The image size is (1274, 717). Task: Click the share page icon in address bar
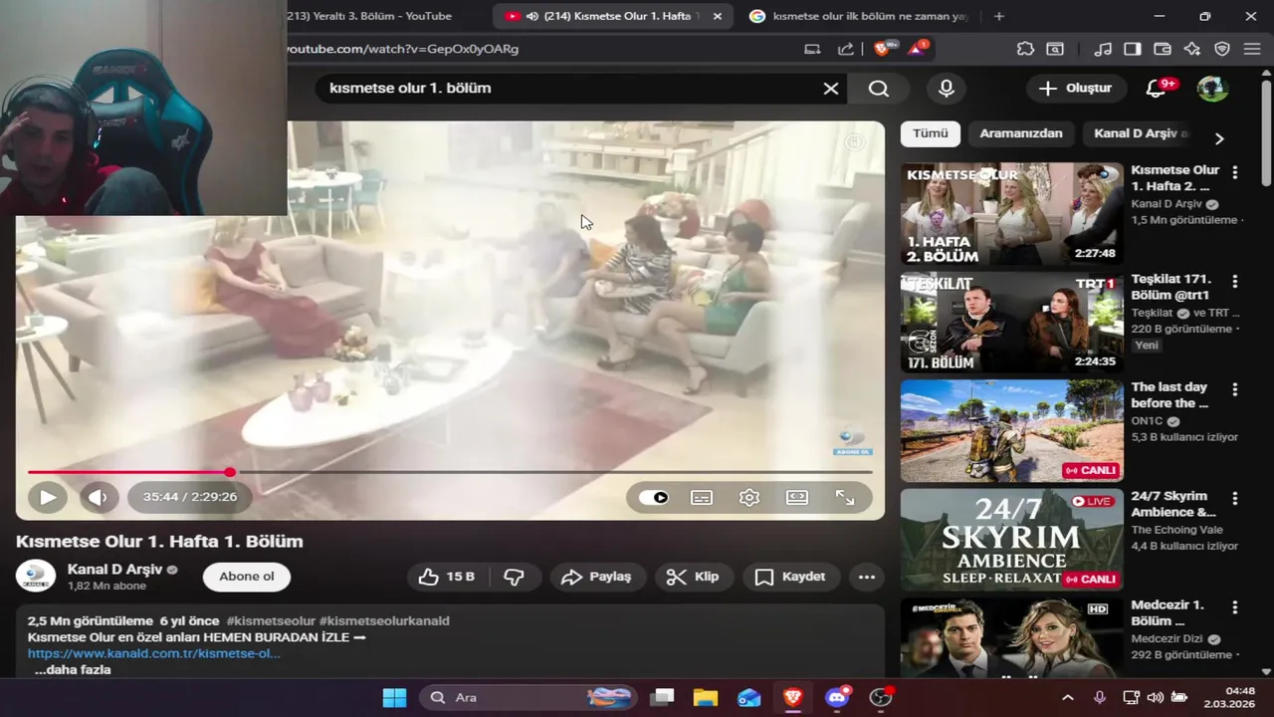click(846, 49)
